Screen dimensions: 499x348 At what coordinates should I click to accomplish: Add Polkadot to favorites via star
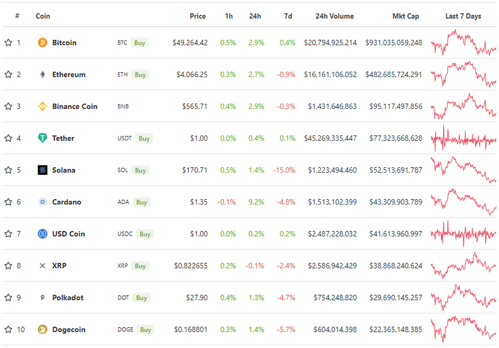(8, 297)
